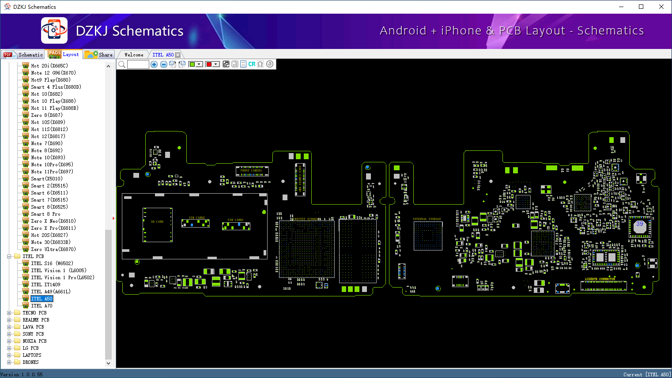
Task: Click PADS icon beside Note 7(X690)
Action: pyautogui.click(x=26, y=143)
